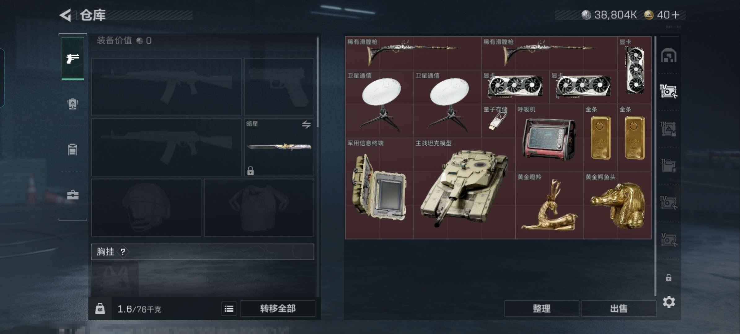Click the lock icon on 暗星 knife slot
Viewport: 740px width, 334px height.
click(x=250, y=170)
